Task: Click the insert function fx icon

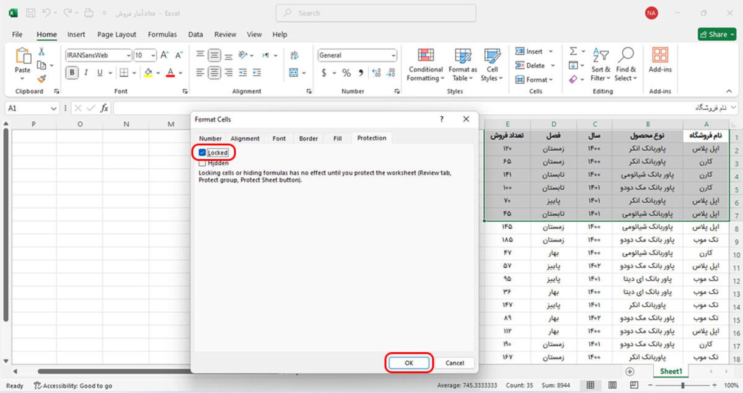Action: (x=104, y=108)
